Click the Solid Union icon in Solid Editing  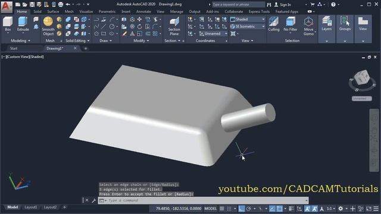click(68, 20)
